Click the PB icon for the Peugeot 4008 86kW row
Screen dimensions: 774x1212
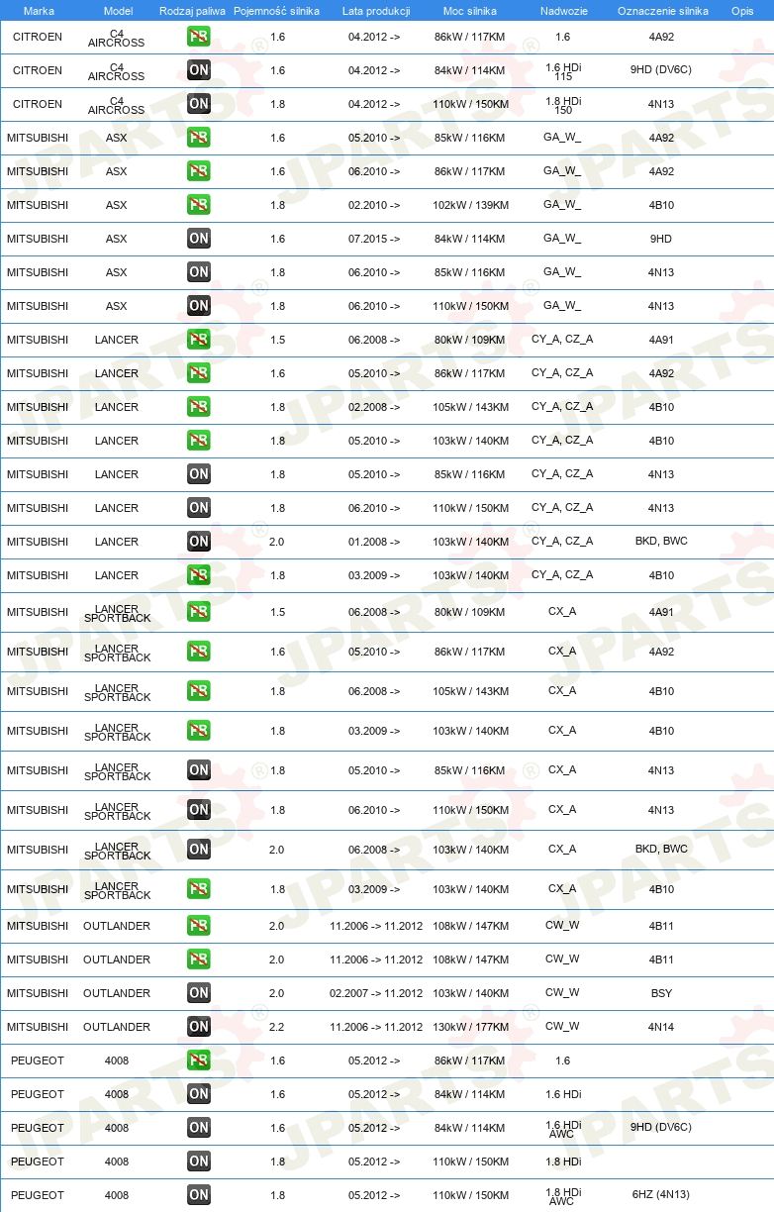(199, 1060)
